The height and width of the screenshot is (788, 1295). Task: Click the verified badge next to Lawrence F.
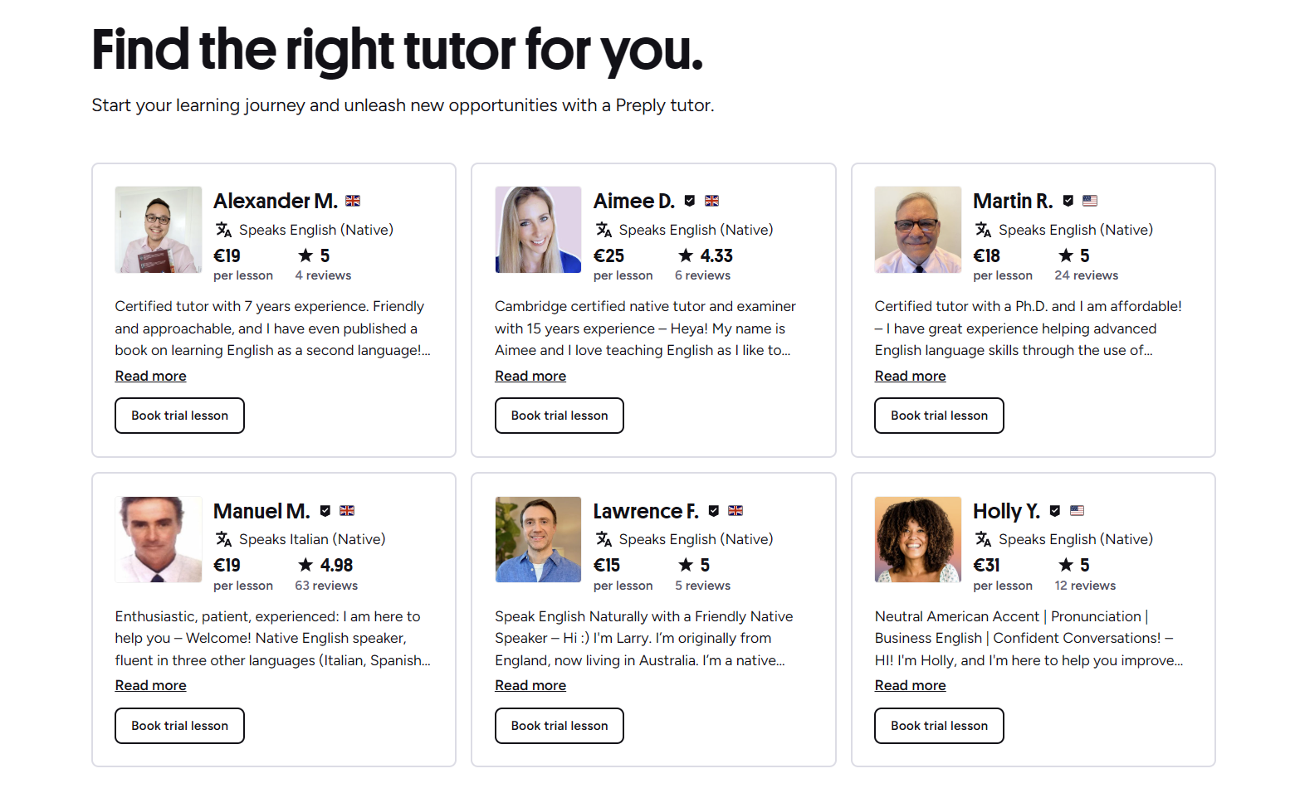click(x=715, y=510)
